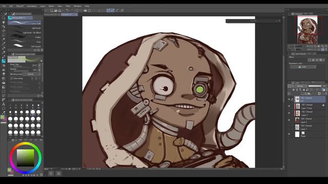This screenshot has width=328, height=184.
Task: Click the Redo arrow in command bar
Action: coord(72,10)
